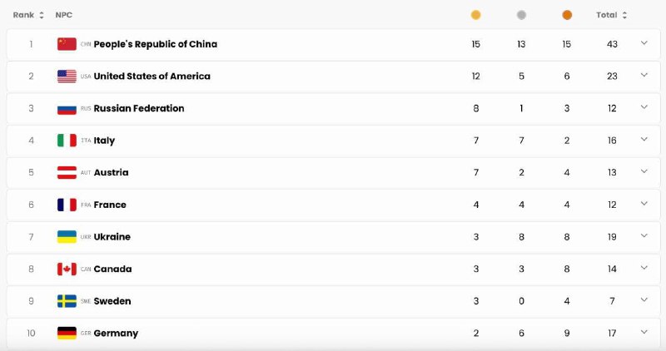Expand the Italy row details
Viewport: 666px width, 351px height.
click(644, 140)
